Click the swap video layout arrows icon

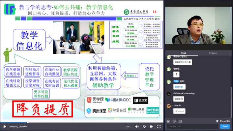(x=144, y=126)
